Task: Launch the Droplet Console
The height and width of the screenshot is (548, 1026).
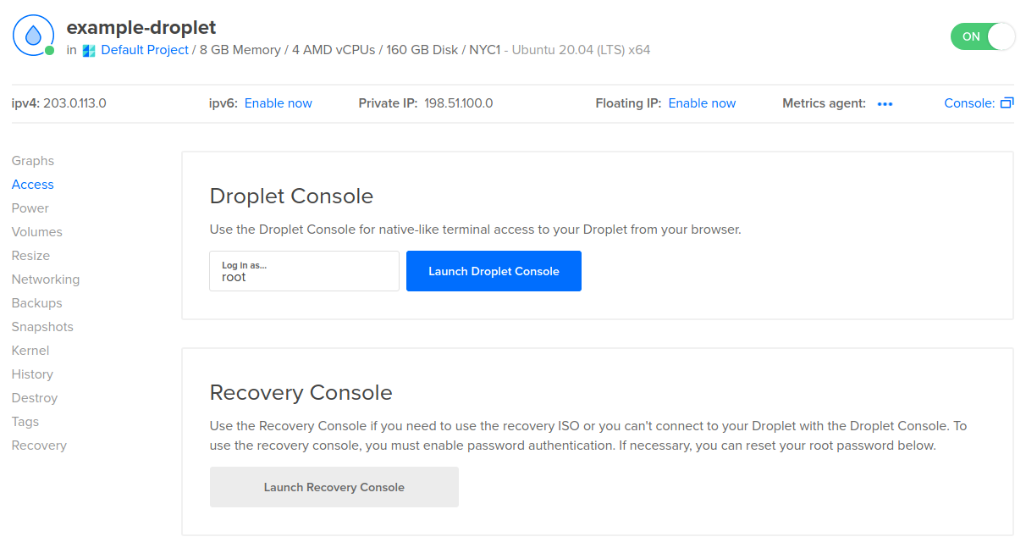Action: [x=494, y=271]
